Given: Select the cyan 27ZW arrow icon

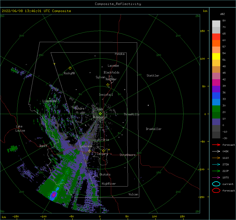Looking at the screenshot, I should (216, 165).
